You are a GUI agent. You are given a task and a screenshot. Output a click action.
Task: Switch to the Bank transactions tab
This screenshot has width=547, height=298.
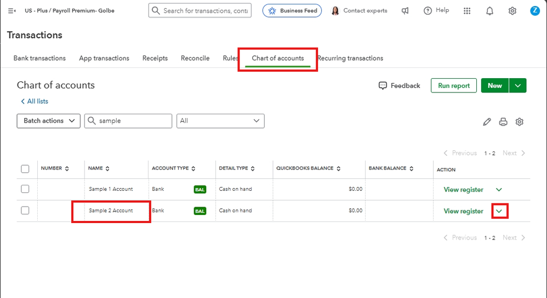[39, 59]
